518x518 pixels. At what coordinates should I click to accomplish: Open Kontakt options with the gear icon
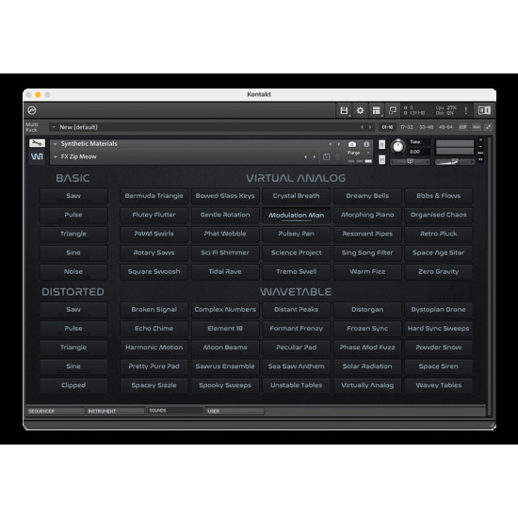(x=360, y=110)
